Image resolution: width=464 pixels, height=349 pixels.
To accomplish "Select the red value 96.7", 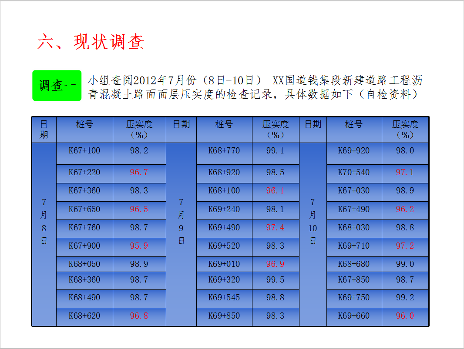I will (139, 172).
